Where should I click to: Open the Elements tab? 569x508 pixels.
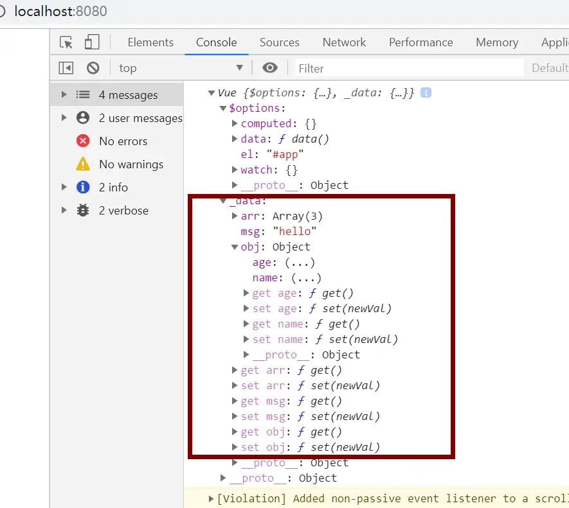[150, 42]
